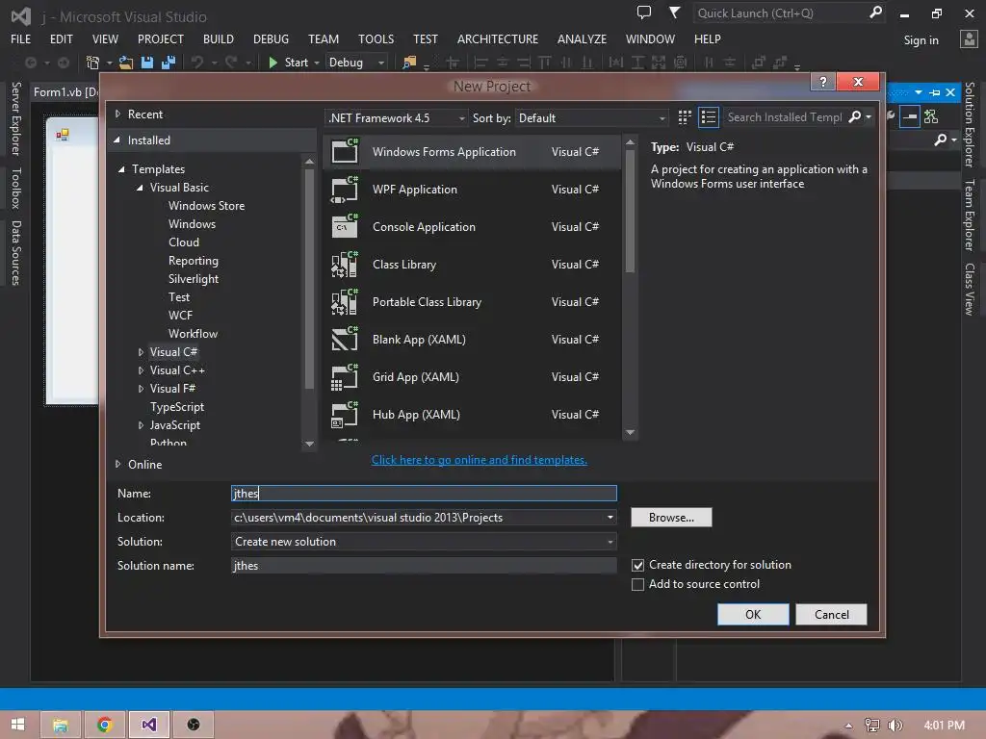Click the notifications filter flag icon
Image resolution: width=986 pixels, height=739 pixels.
(x=674, y=13)
